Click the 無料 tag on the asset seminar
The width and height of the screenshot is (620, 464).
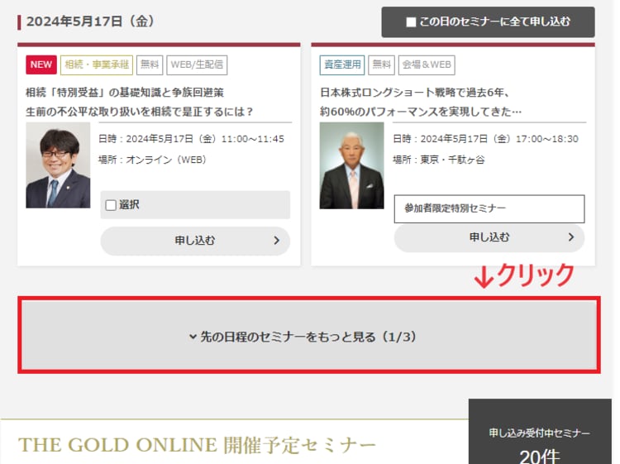pyautogui.click(x=382, y=65)
